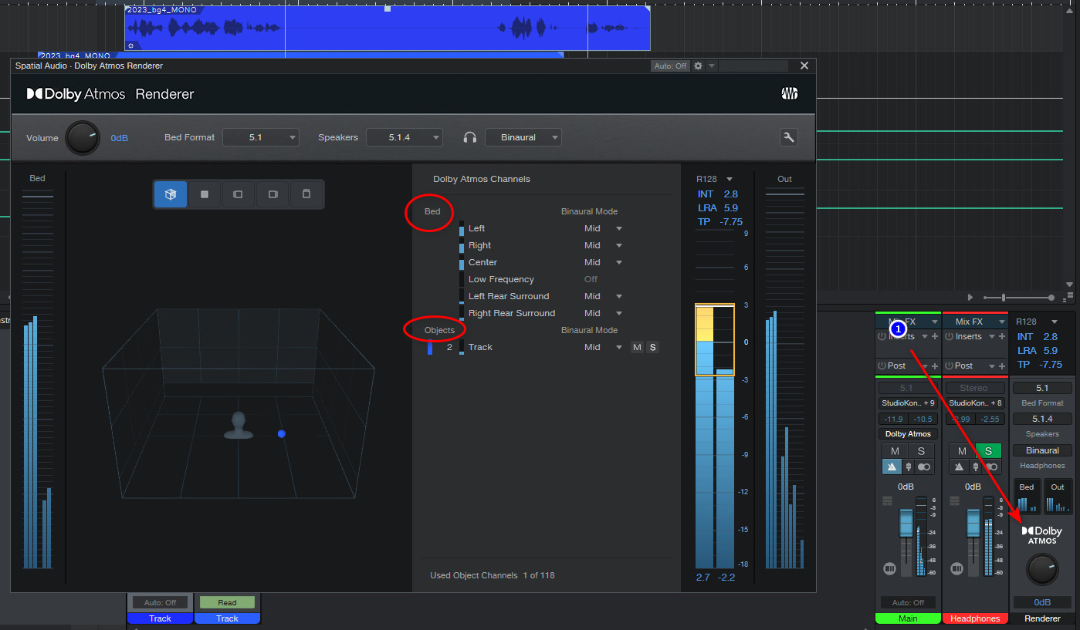Screen dimensions: 1080x630
Task: Click the play triangle near timeline zoom
Action: [970, 298]
